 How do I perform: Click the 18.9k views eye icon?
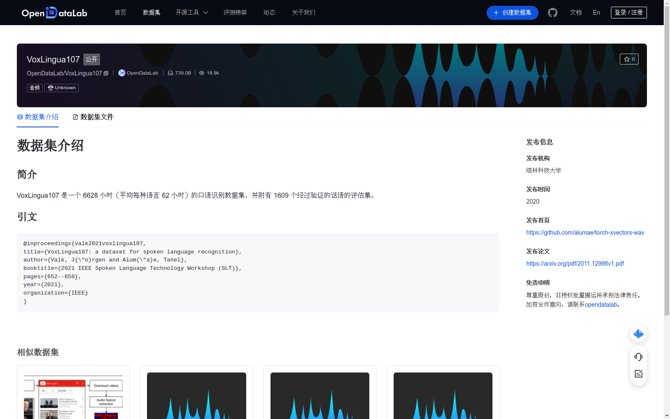(x=202, y=73)
